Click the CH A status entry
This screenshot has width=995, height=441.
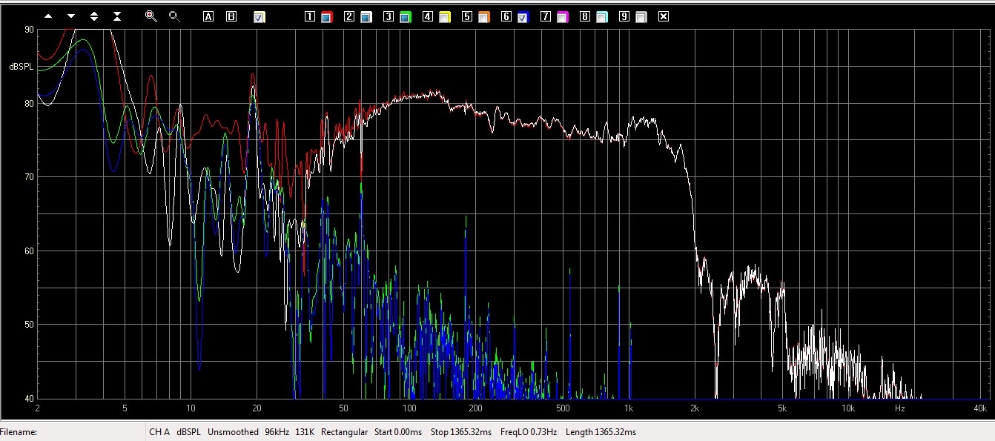coord(159,432)
